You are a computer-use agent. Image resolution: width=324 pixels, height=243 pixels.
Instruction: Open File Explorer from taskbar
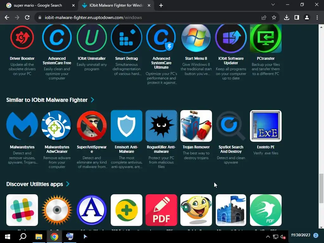point(39,237)
